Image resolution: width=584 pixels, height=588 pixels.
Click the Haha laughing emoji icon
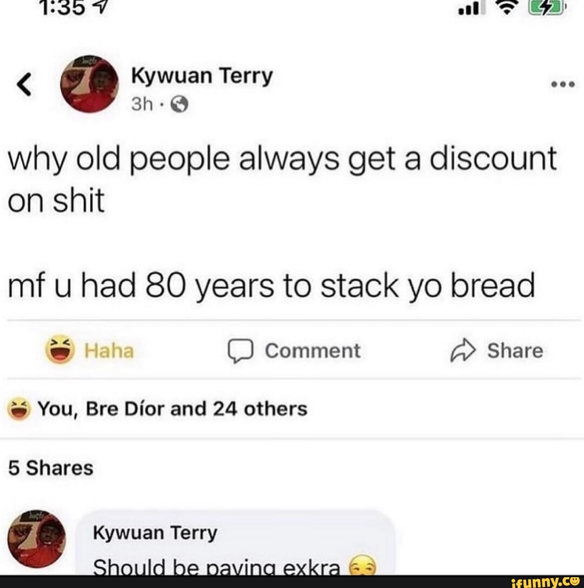click(59, 350)
